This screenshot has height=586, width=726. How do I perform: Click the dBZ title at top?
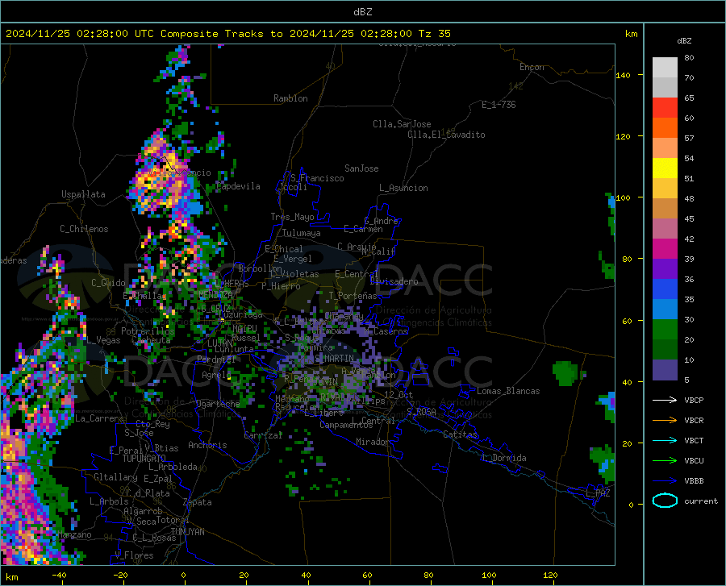coord(362,12)
